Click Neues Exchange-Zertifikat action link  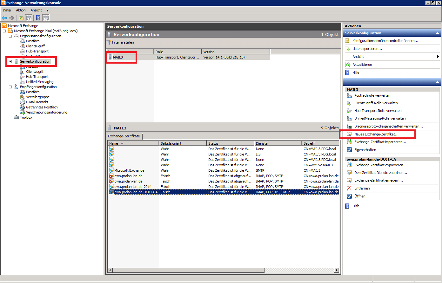[376, 134]
